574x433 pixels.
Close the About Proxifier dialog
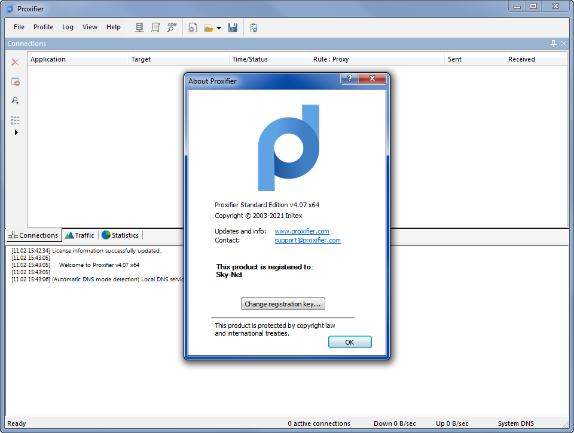click(x=372, y=78)
